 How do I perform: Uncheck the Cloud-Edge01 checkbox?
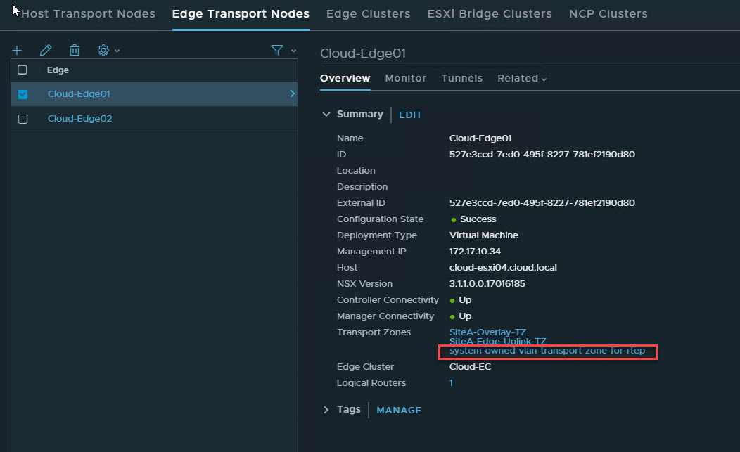(23, 94)
